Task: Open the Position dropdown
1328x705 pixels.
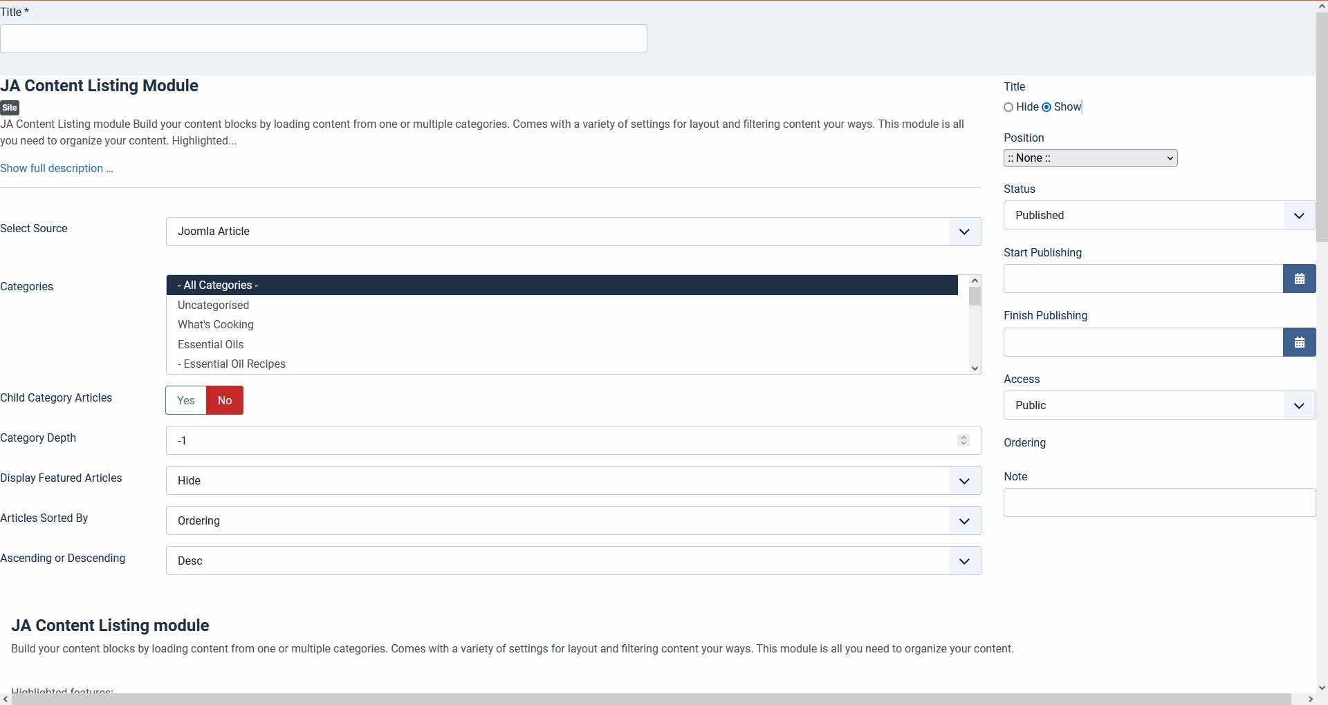Action: [x=1090, y=158]
